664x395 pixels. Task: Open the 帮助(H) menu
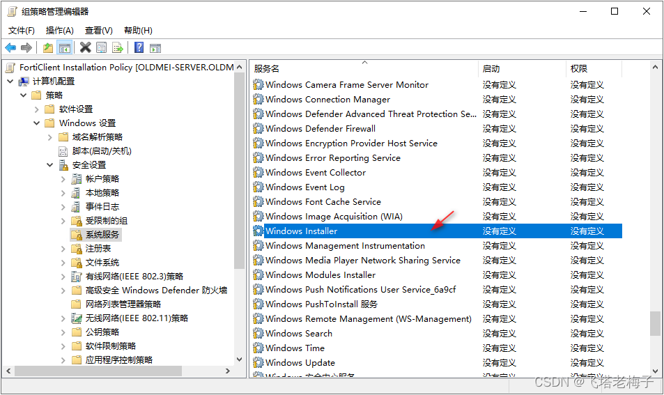pyautogui.click(x=138, y=31)
